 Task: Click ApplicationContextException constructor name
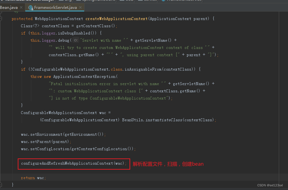pyautogui.click(x=84, y=77)
